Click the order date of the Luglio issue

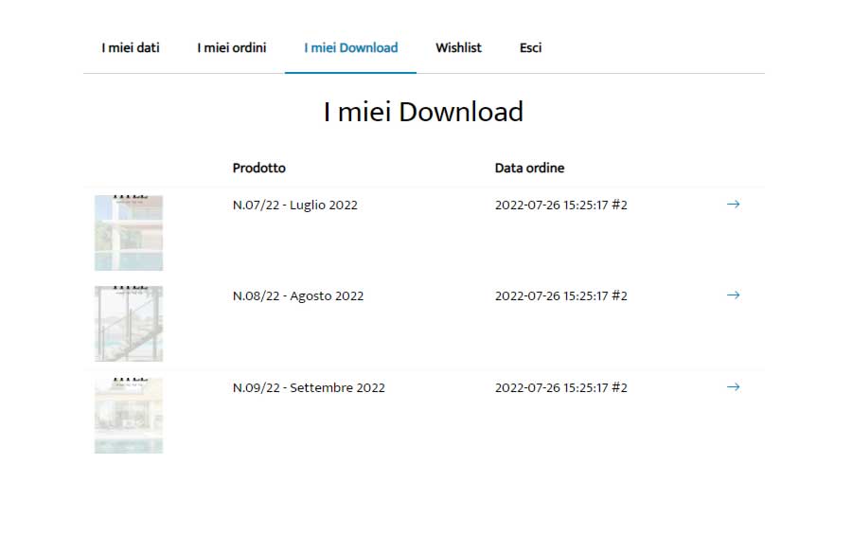(560, 205)
